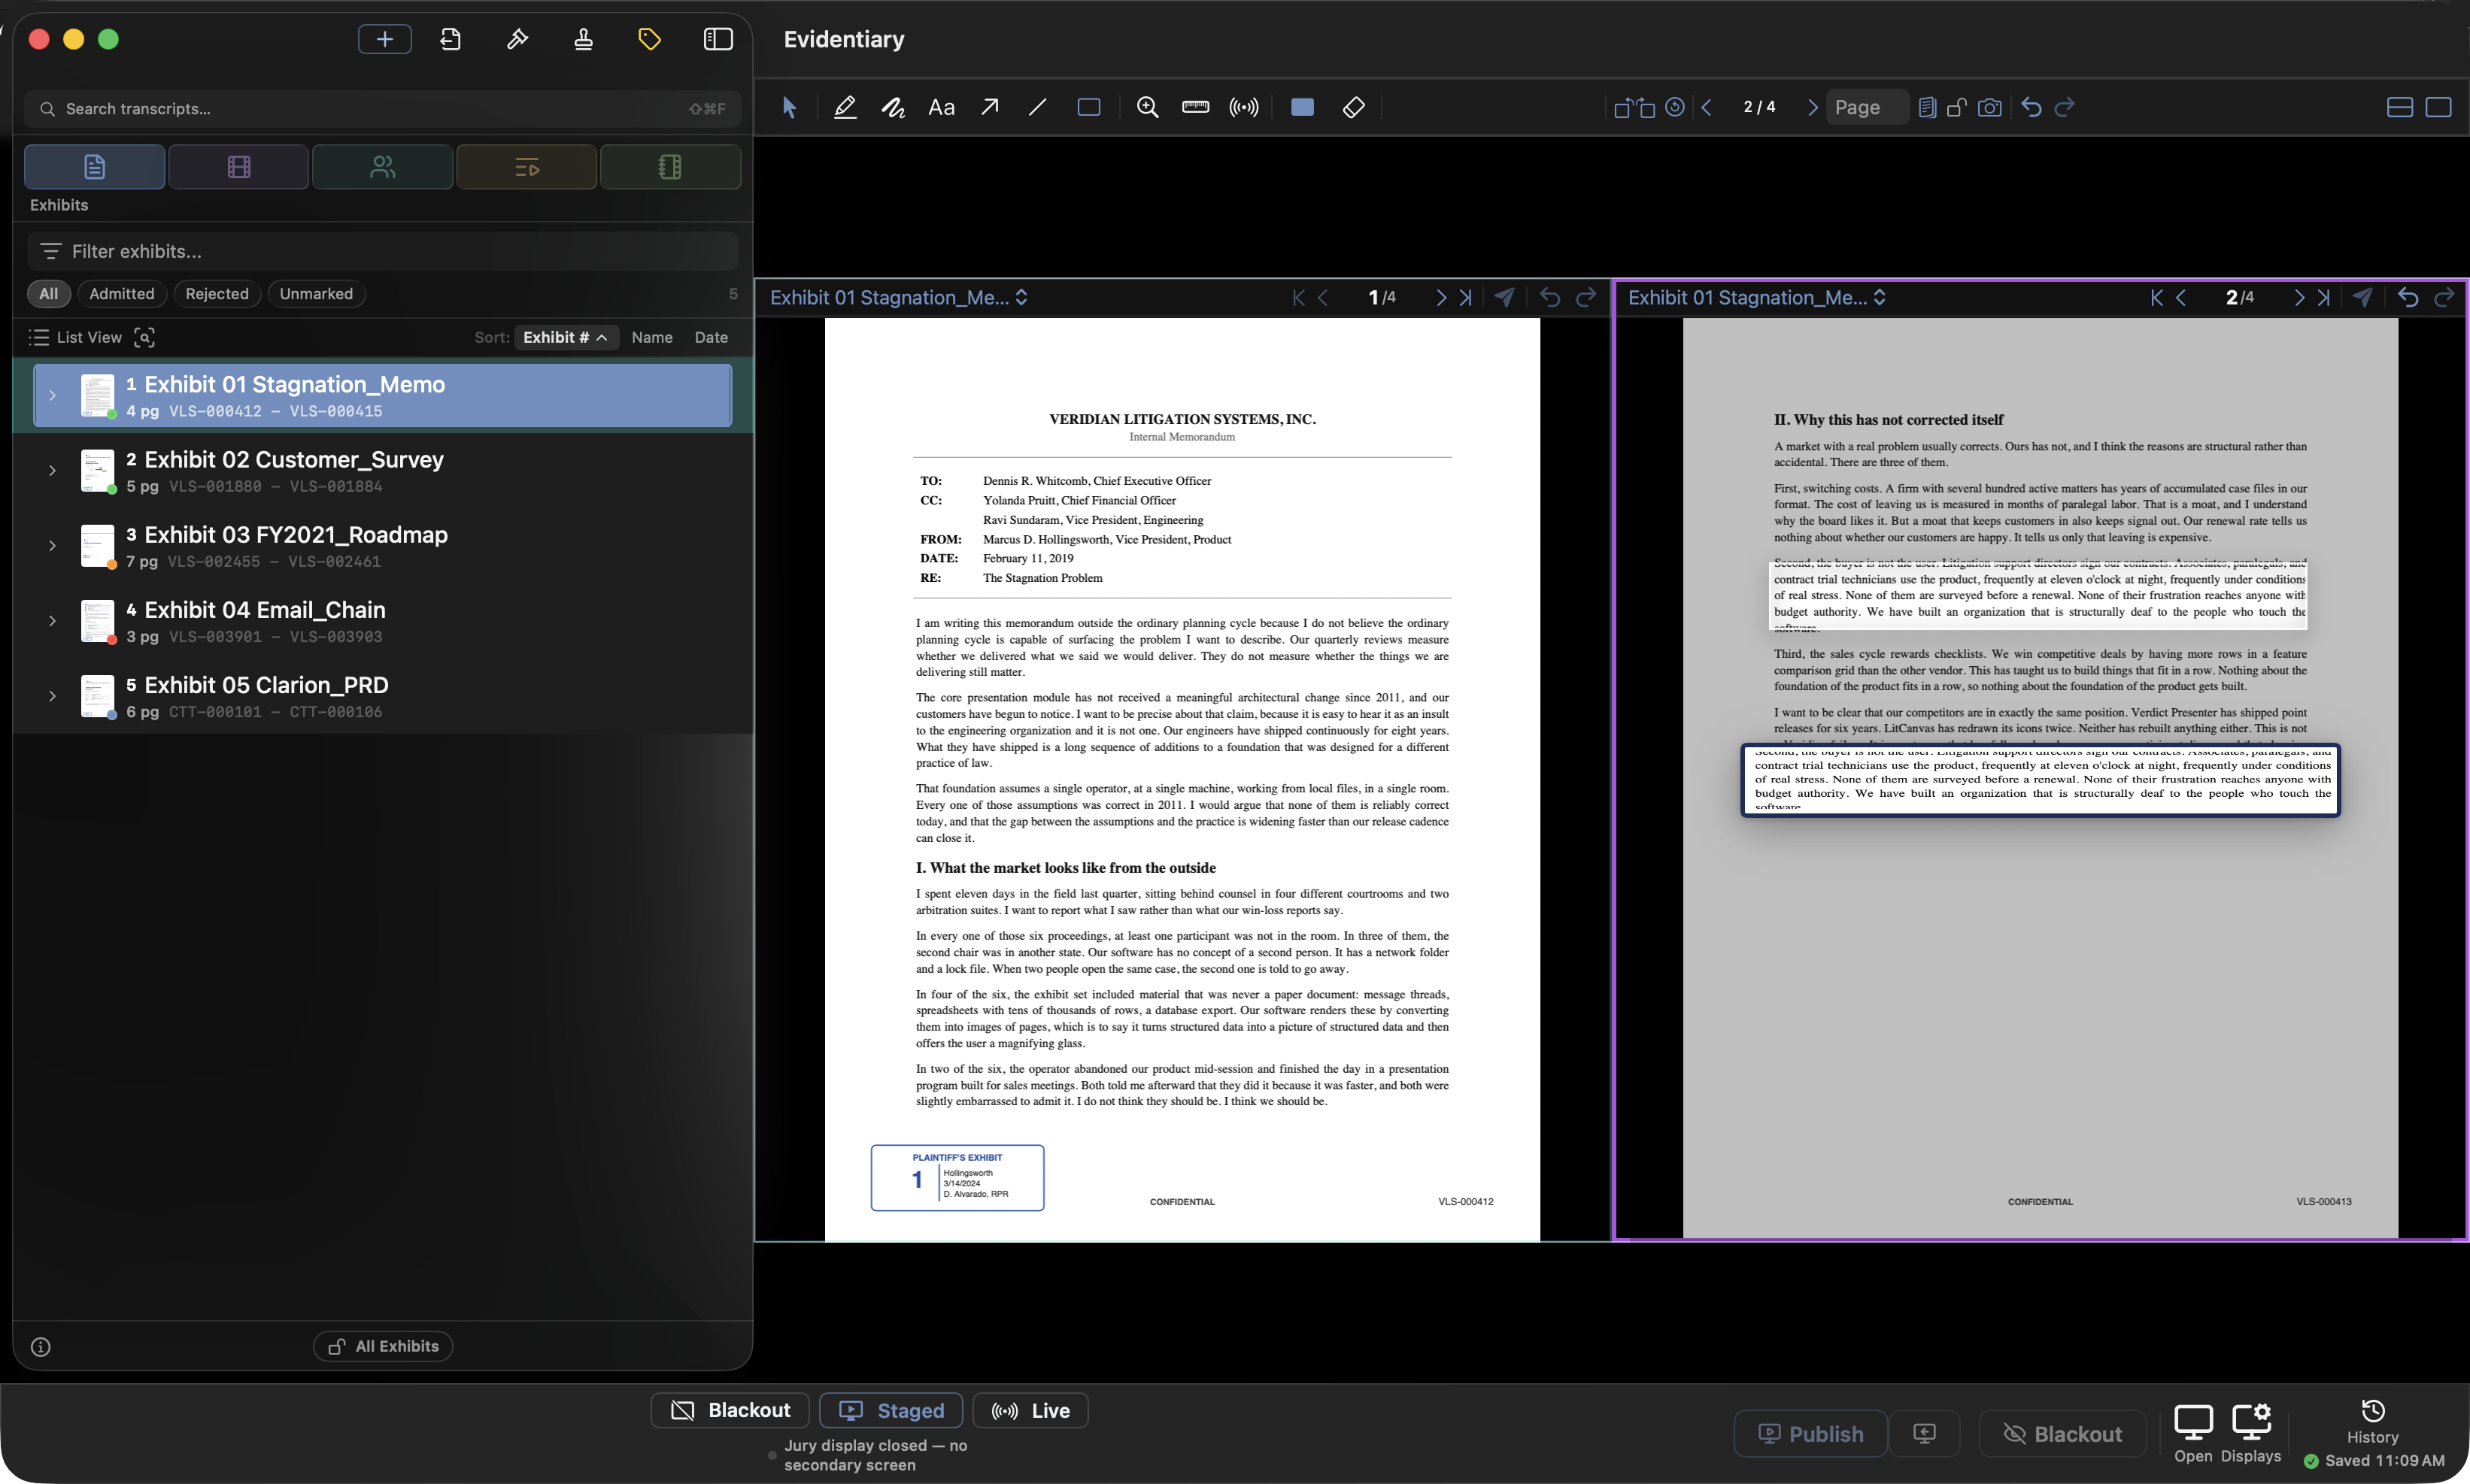Select the pointer arrow tool
This screenshot has height=1484, width=2470.
(789, 107)
